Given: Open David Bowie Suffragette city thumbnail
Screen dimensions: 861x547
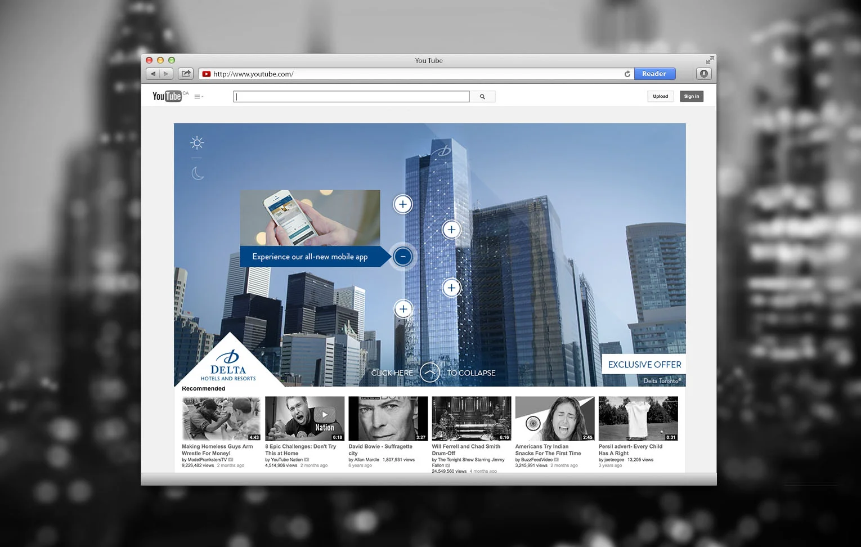Looking at the screenshot, I should click(388, 419).
